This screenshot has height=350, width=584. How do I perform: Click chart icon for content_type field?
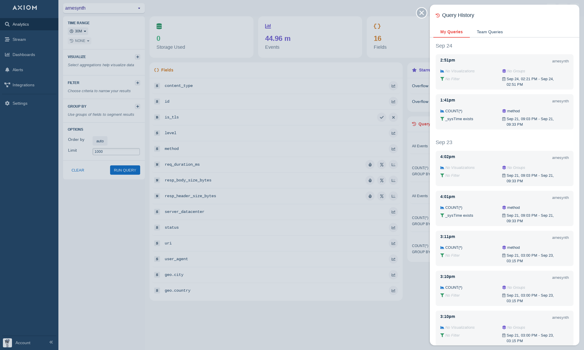point(393,86)
